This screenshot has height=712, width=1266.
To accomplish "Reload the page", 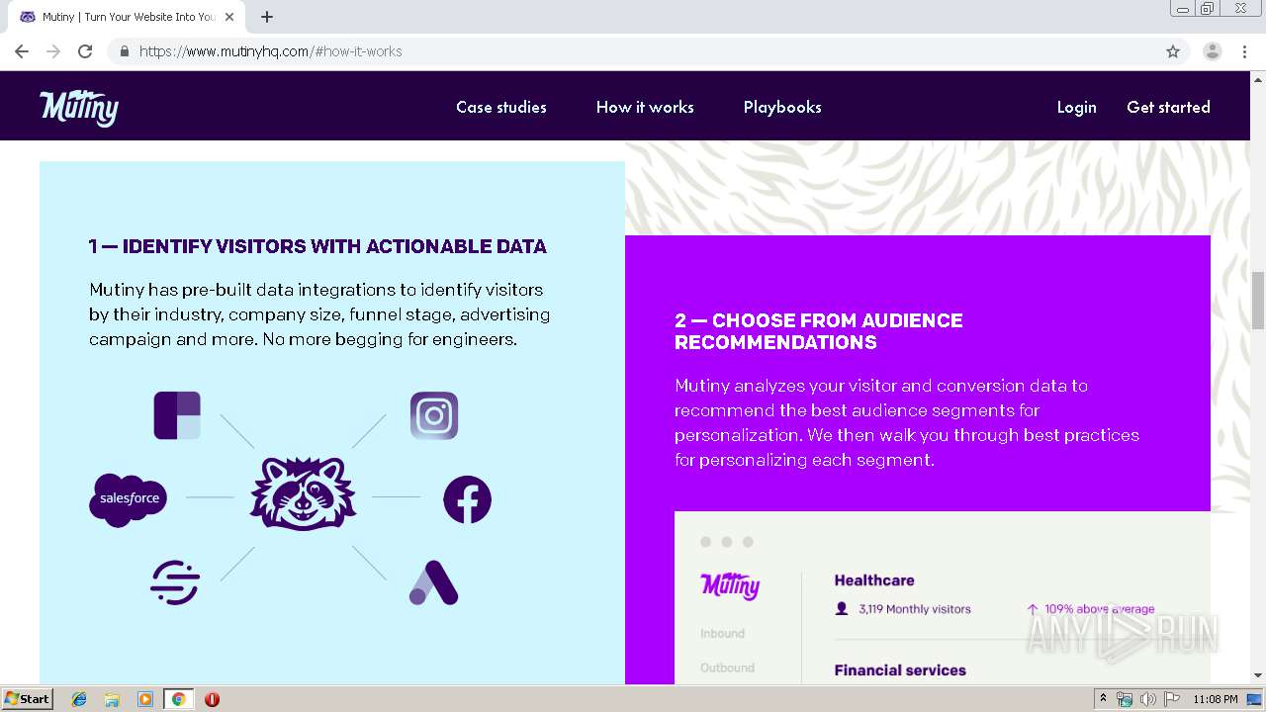I will tap(85, 51).
